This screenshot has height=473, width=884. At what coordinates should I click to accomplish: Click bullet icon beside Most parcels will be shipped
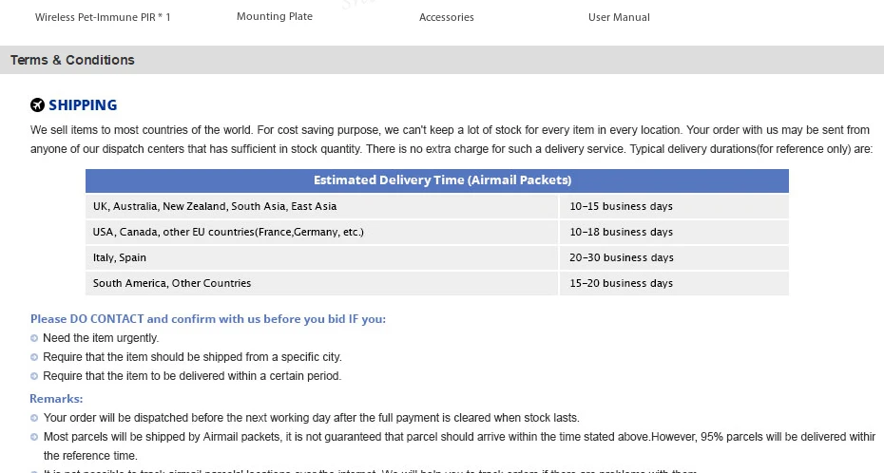point(34,437)
